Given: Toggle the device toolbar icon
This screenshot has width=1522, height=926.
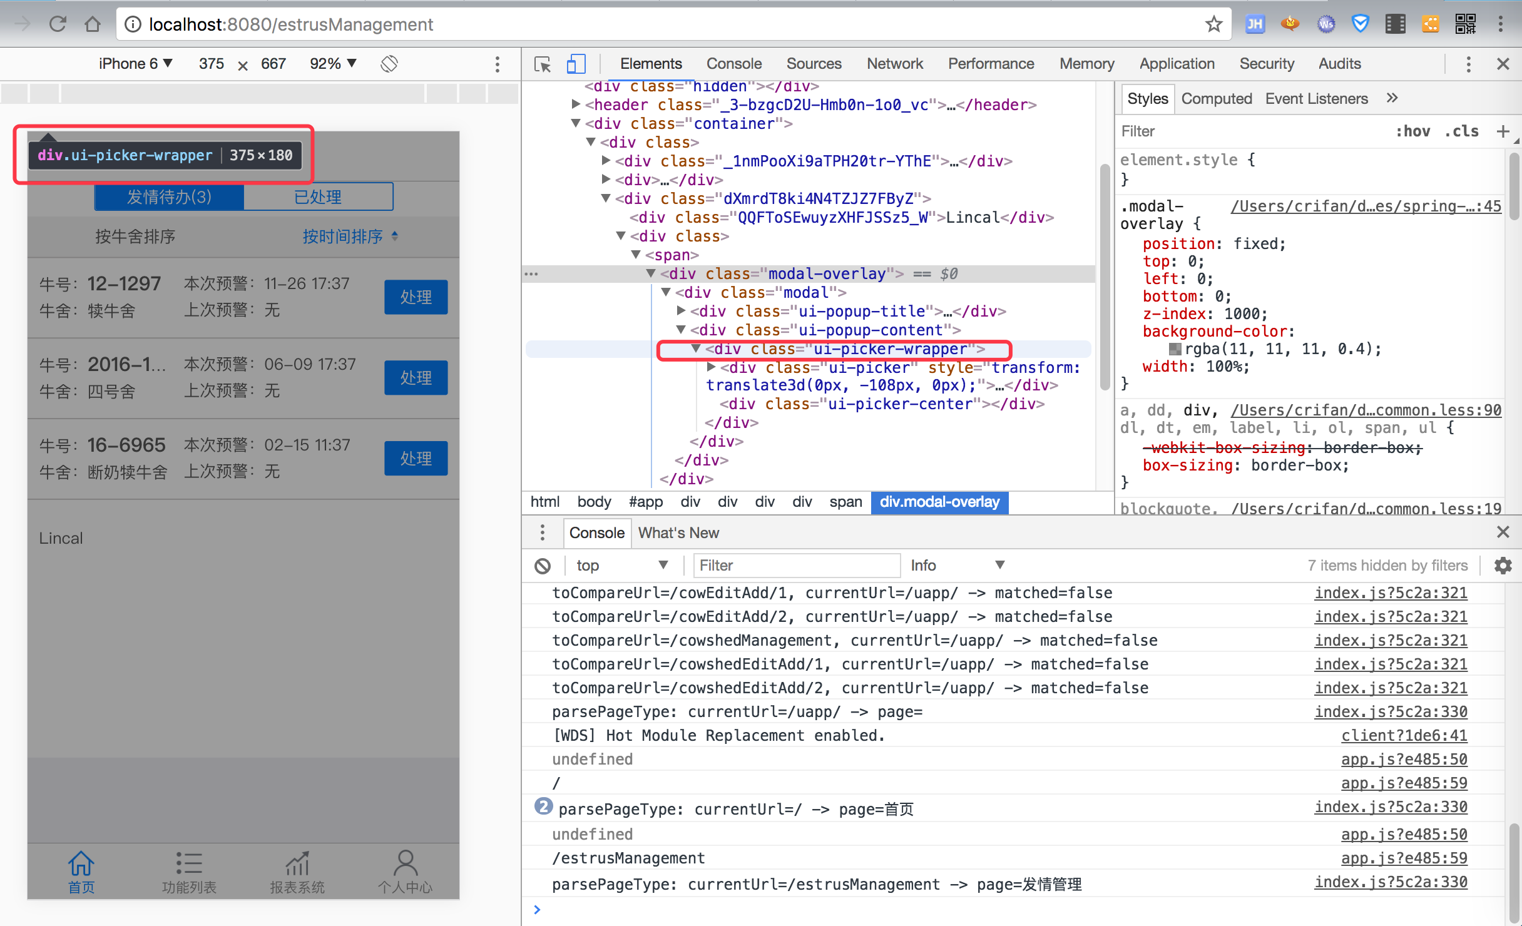Looking at the screenshot, I should tap(576, 64).
